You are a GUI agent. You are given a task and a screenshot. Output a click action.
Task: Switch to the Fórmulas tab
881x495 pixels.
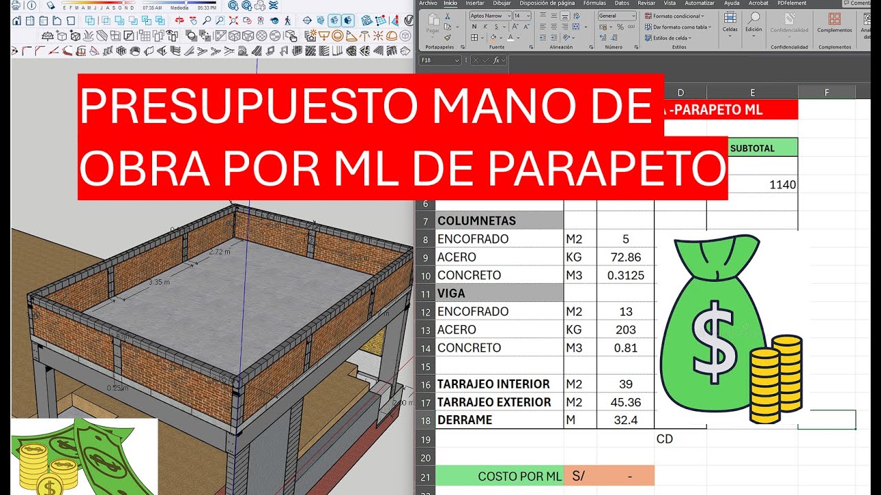[595, 3]
